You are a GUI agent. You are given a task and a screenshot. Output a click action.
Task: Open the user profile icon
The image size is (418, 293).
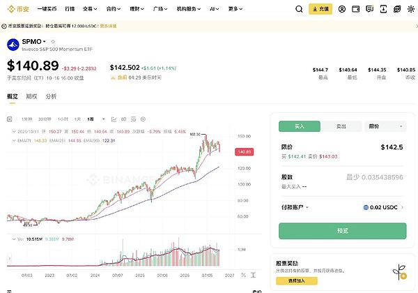tap(342, 9)
